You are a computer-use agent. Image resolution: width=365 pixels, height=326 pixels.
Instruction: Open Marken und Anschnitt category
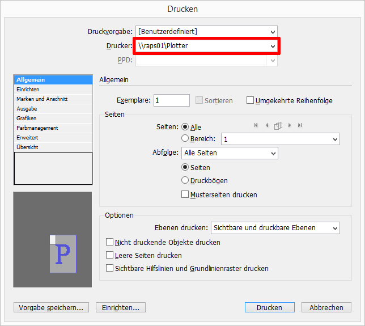coord(53,99)
